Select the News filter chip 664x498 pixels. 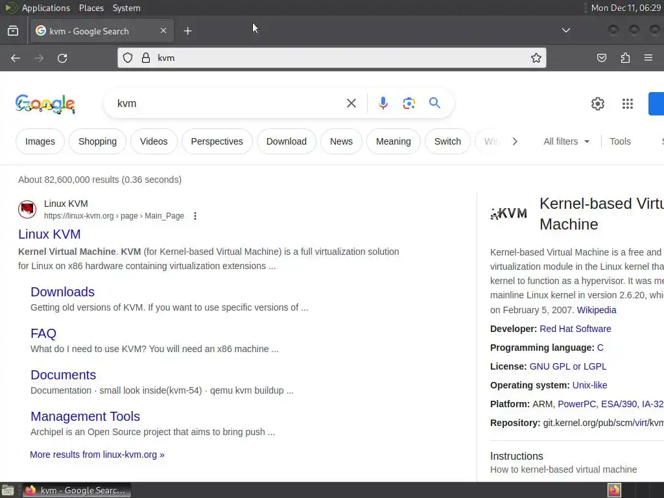(341, 141)
